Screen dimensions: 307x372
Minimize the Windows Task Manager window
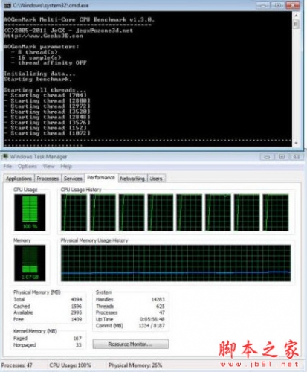click(267, 157)
